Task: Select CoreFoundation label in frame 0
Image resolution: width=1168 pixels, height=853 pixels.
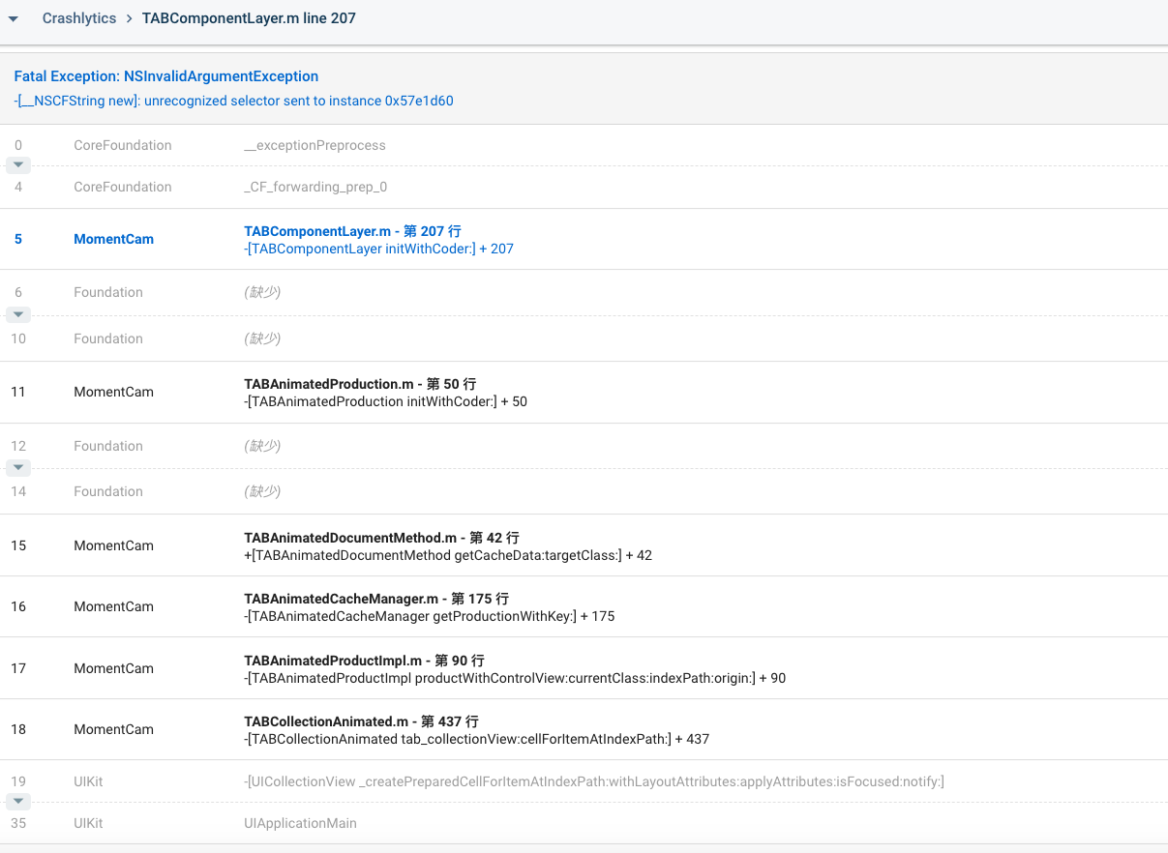Action: click(123, 145)
